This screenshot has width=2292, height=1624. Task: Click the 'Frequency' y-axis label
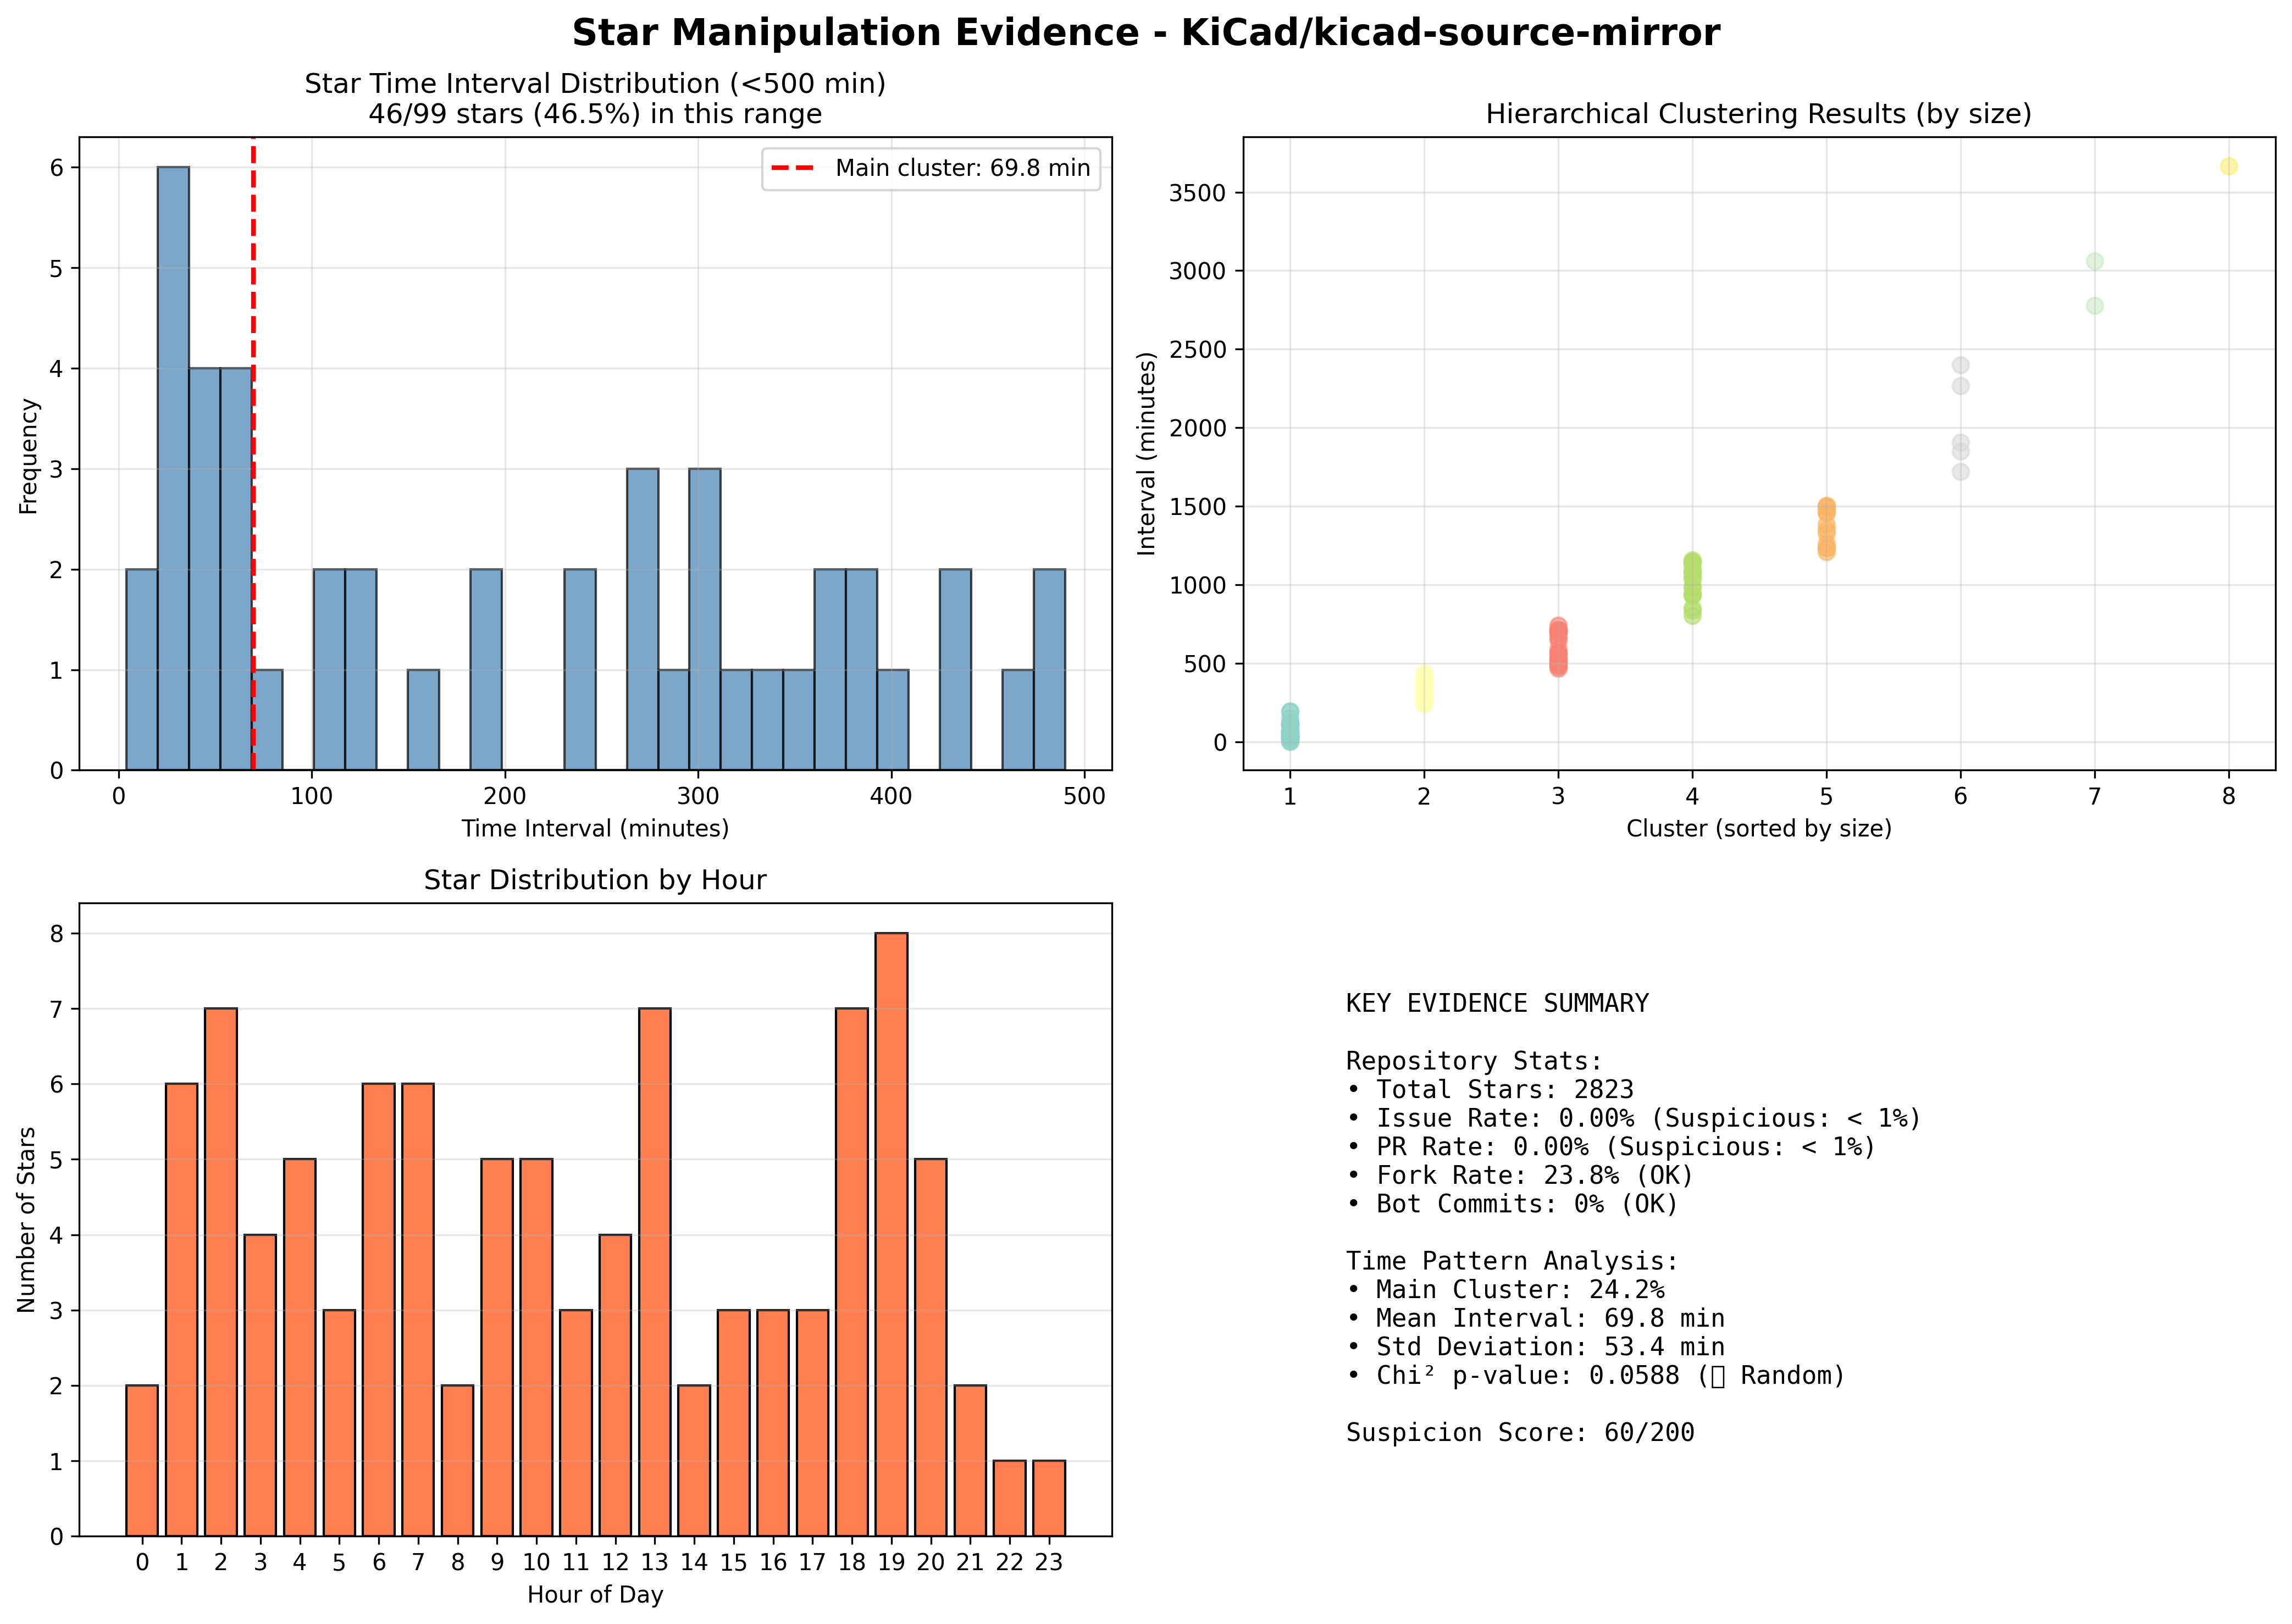28,456
